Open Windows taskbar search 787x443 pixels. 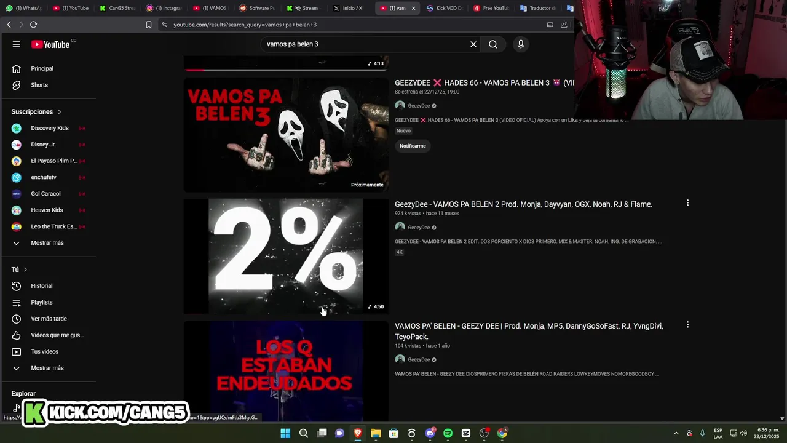click(303, 433)
